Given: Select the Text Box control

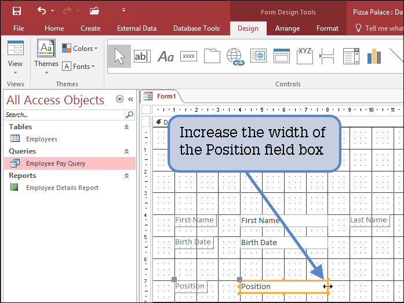Looking at the screenshot, I should tap(142, 56).
